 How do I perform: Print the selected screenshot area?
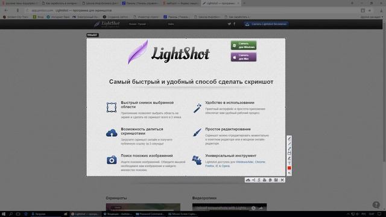tap(265, 180)
